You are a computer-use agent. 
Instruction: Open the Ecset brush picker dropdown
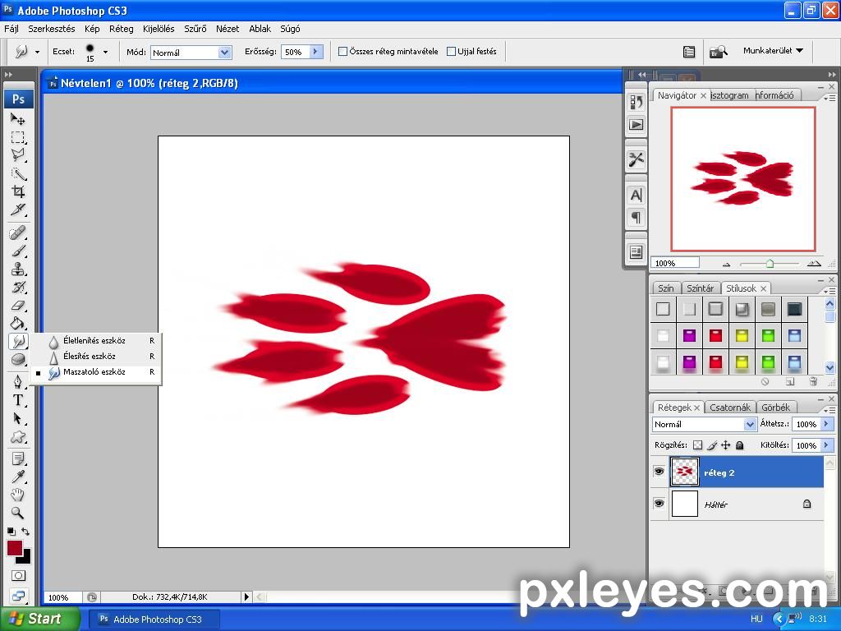point(105,52)
